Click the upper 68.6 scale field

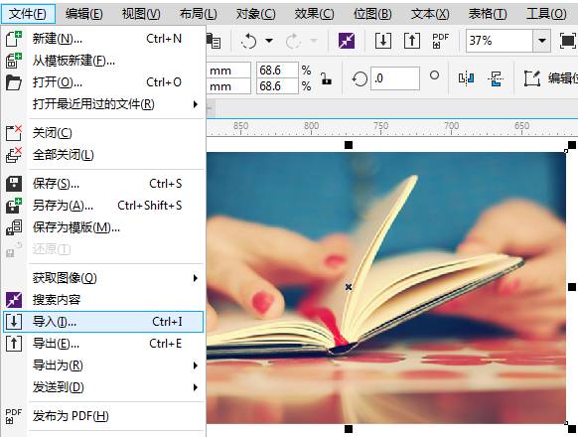(277, 71)
